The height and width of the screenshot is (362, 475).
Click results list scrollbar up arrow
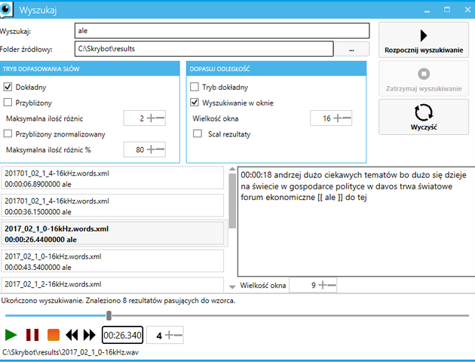(232, 169)
